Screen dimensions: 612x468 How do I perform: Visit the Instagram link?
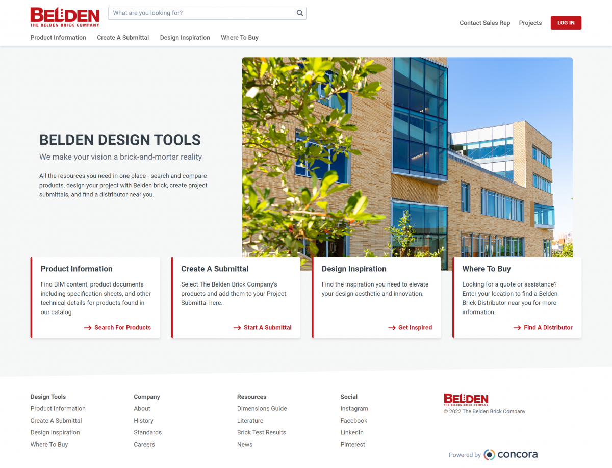[x=354, y=409]
